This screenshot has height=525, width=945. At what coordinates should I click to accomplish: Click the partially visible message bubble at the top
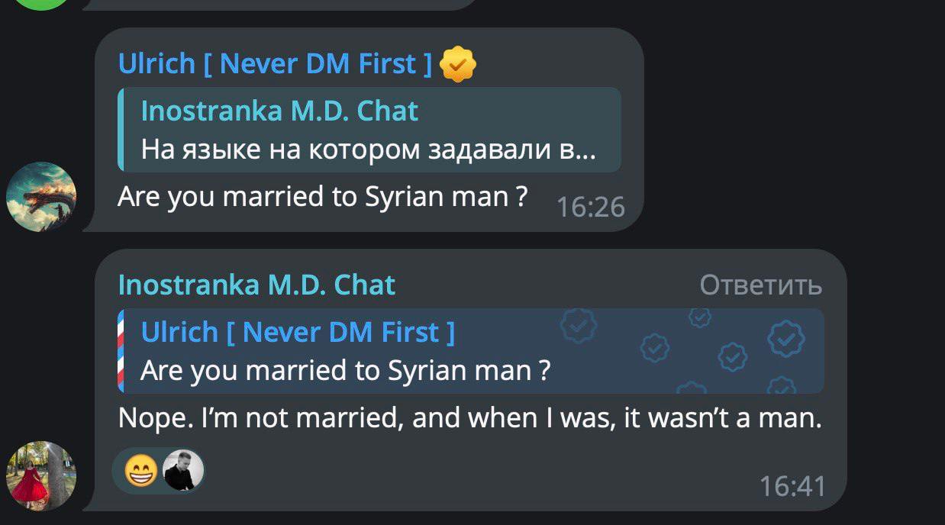pyautogui.click(x=275, y=4)
